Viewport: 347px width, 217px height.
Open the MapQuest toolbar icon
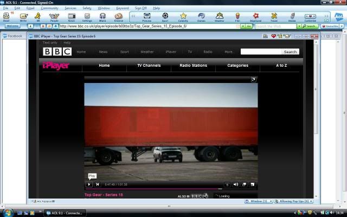pyautogui.click(x=256, y=17)
